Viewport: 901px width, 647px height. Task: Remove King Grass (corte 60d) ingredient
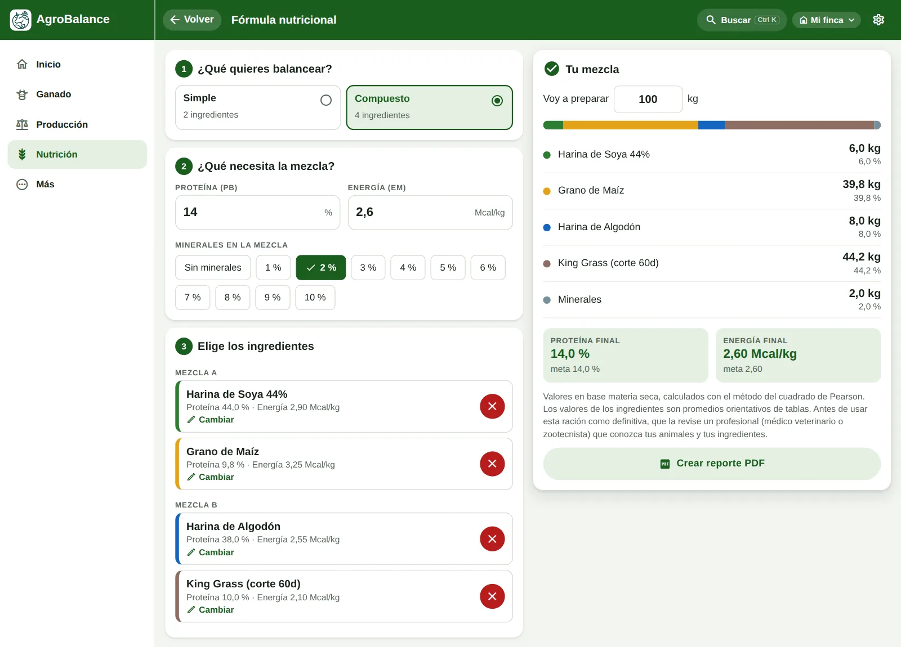[492, 596]
